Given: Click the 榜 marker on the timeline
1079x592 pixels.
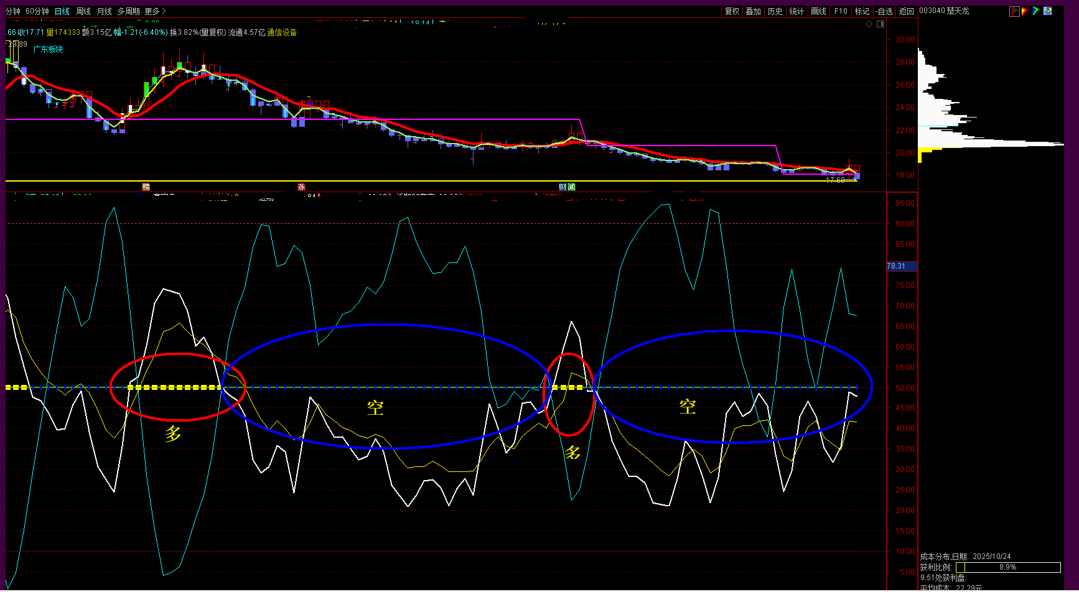Looking at the screenshot, I should pyautogui.click(x=146, y=187).
